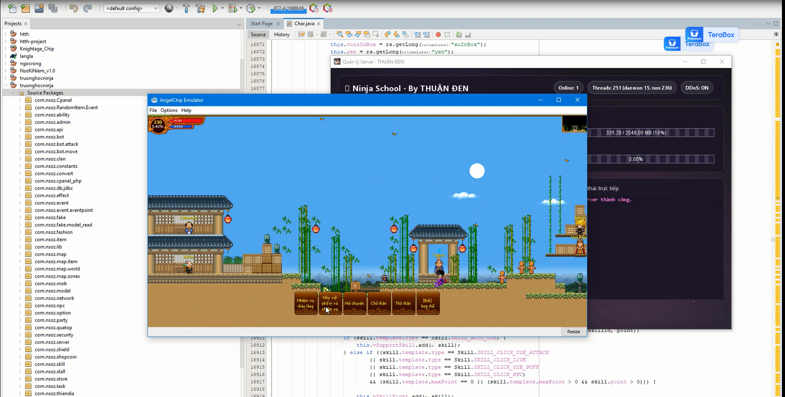Click the Build Project hammer icon

(x=186, y=8)
